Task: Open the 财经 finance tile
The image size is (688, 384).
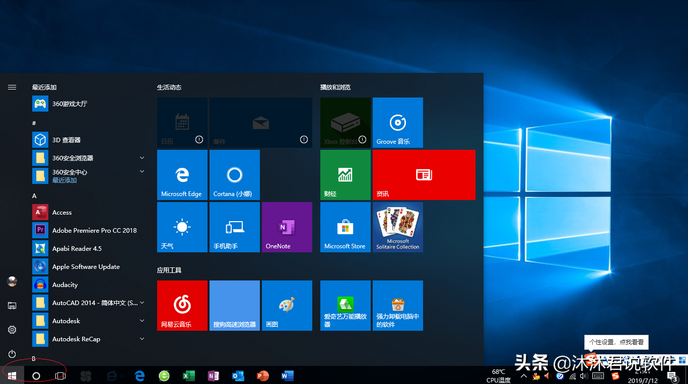Action: (346, 175)
